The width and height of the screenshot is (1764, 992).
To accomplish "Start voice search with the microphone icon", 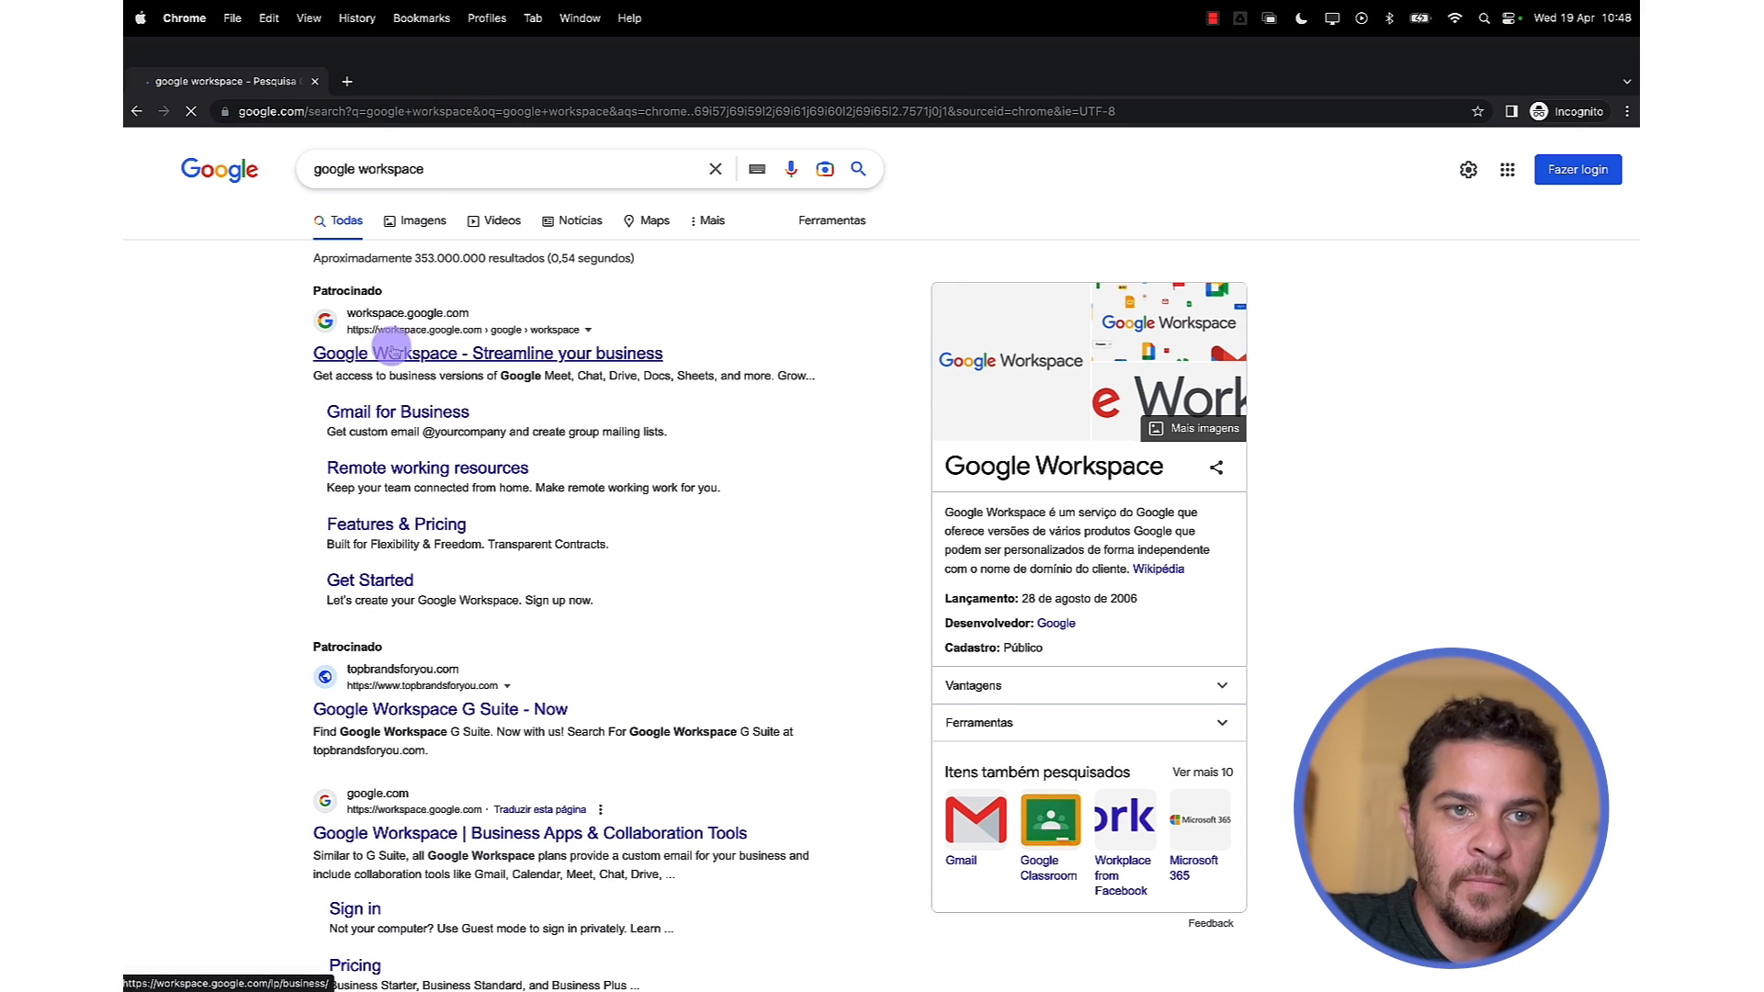I will [x=791, y=169].
